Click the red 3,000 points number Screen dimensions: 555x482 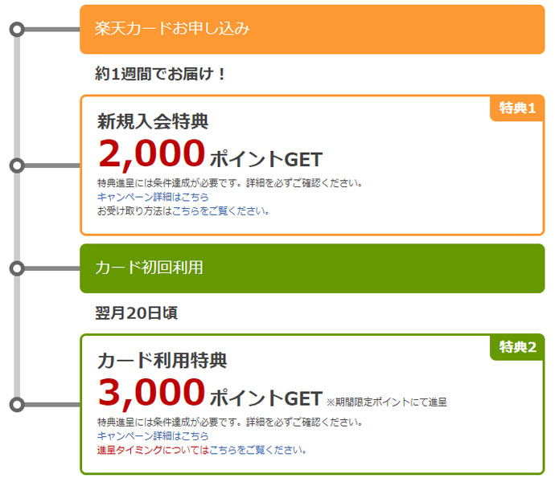coord(152,393)
